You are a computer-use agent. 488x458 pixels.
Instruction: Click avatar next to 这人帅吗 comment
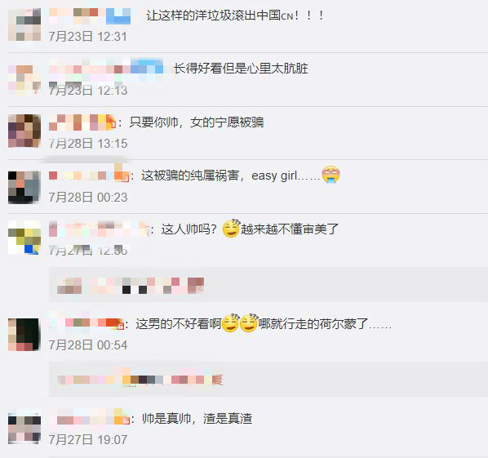24,238
